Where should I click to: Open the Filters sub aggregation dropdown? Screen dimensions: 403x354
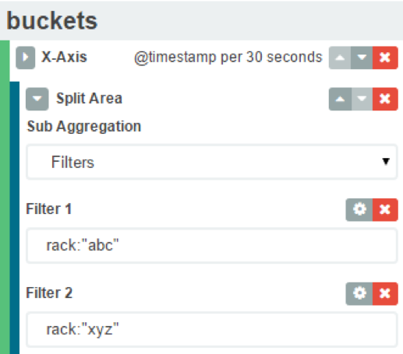click(212, 162)
